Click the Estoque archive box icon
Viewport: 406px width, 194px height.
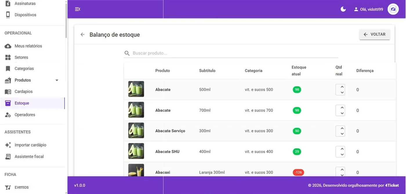tap(8, 103)
